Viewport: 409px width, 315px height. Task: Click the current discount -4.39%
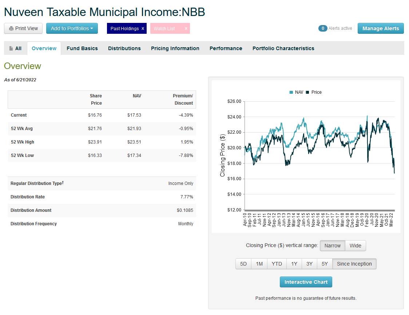click(186, 115)
